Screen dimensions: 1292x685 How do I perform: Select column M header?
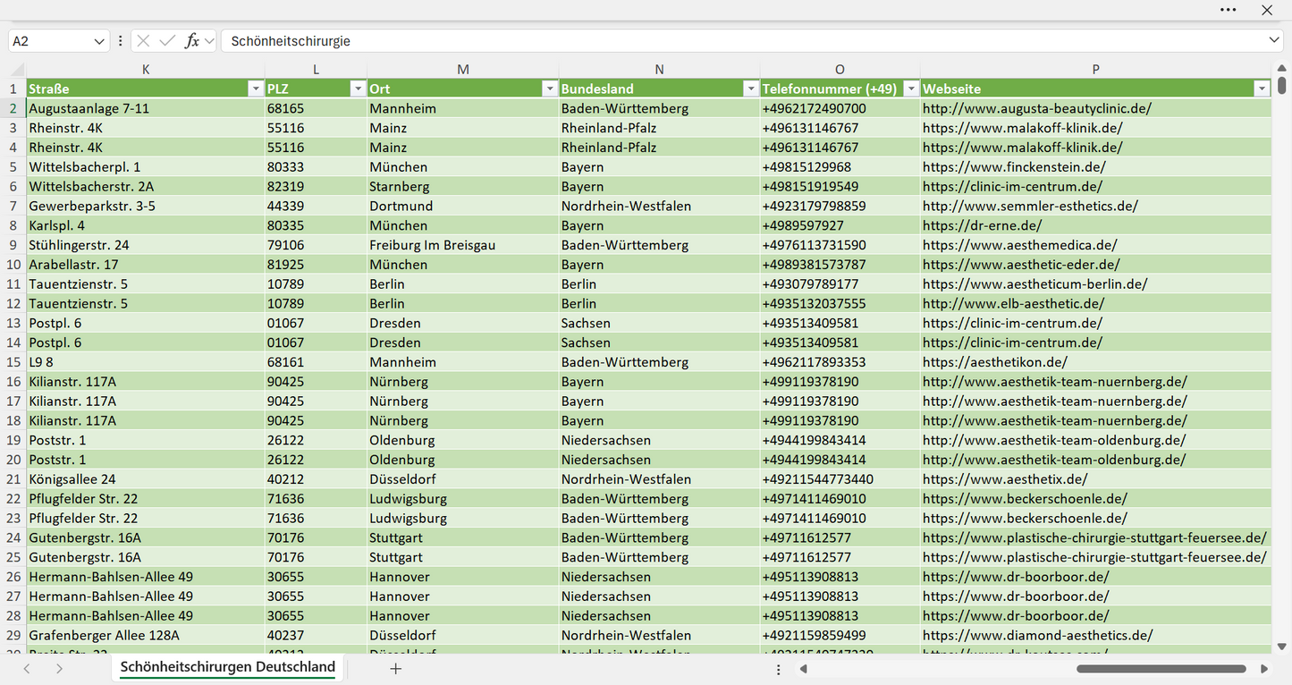point(463,69)
